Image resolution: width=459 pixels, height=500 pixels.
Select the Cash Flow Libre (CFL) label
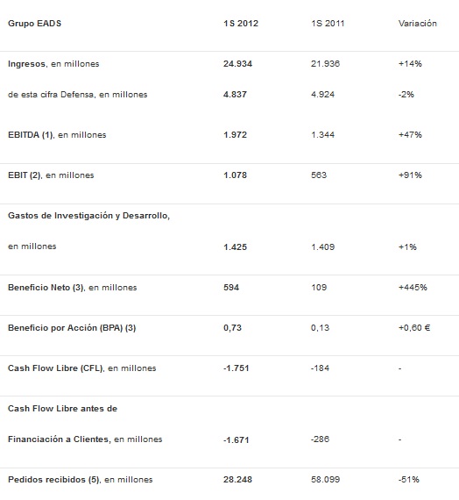coord(81,368)
